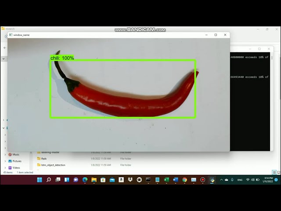The image size is (281, 211).
Task: Open Google Chrome from the taskbar
Action: pyautogui.click(x=184, y=180)
